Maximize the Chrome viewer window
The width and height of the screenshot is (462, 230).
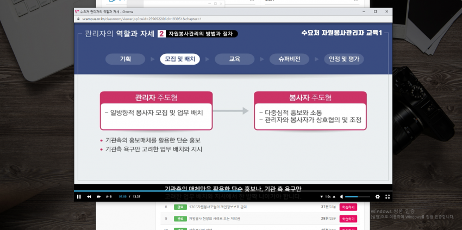(375, 11)
